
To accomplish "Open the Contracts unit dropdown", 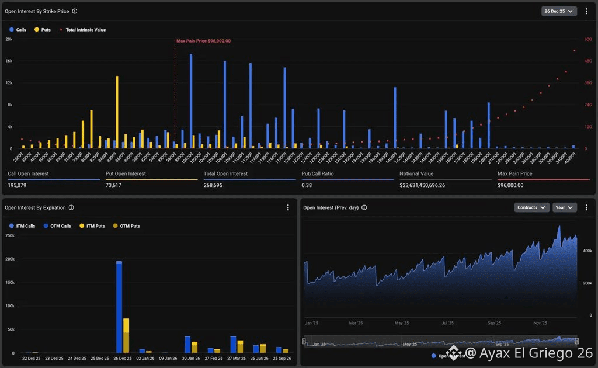I will click(531, 207).
